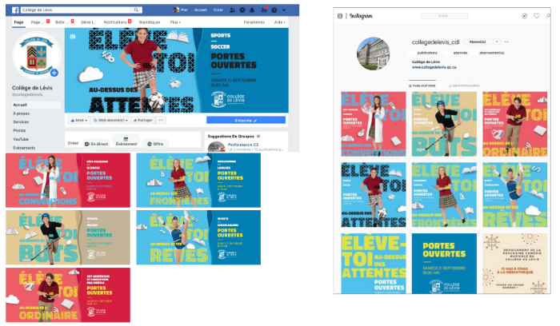
Task: Open the Instagram explore compass icon
Action: tap(524, 16)
